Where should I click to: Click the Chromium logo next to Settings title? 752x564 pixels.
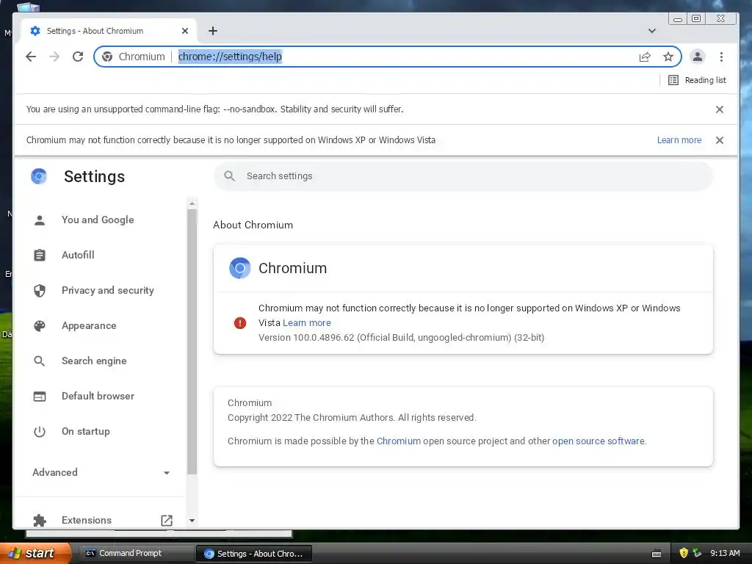pyautogui.click(x=39, y=176)
